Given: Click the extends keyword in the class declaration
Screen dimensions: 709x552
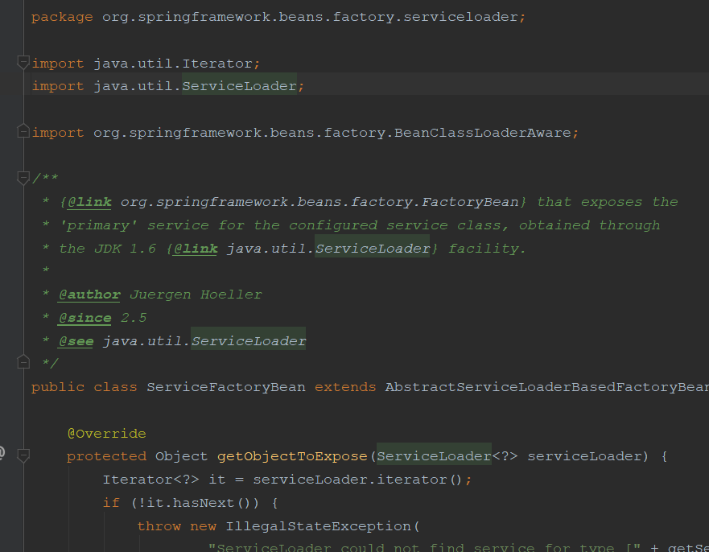Looking at the screenshot, I should [x=345, y=387].
